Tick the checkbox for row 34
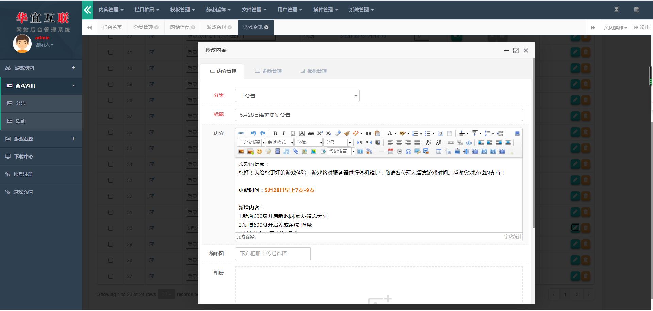Image resolution: width=653 pixels, height=311 pixels. coord(111,164)
